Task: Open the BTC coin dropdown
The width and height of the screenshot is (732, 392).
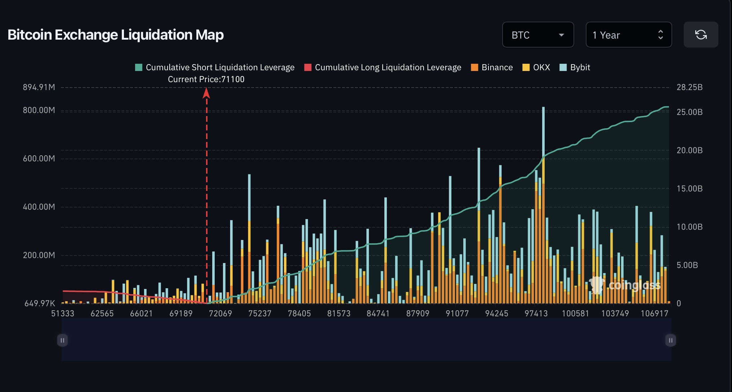Action: pyautogui.click(x=537, y=35)
